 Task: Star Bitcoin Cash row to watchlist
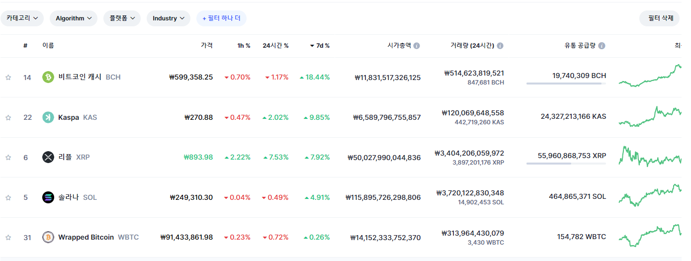[8, 78]
